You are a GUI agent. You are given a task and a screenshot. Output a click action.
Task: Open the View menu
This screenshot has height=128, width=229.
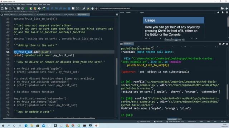pyautogui.click(x=44, y=5)
